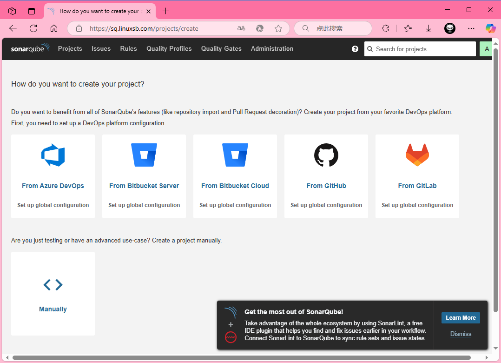Click the From Bitbucket Server link

[144, 186]
